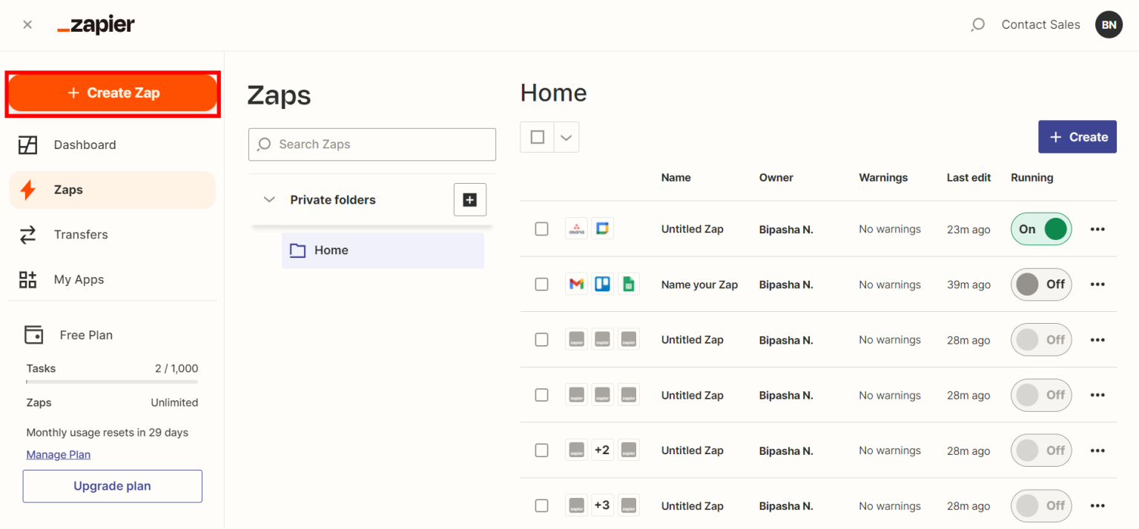Open the Transfers section
This screenshot has height=529, width=1139.
(x=81, y=234)
